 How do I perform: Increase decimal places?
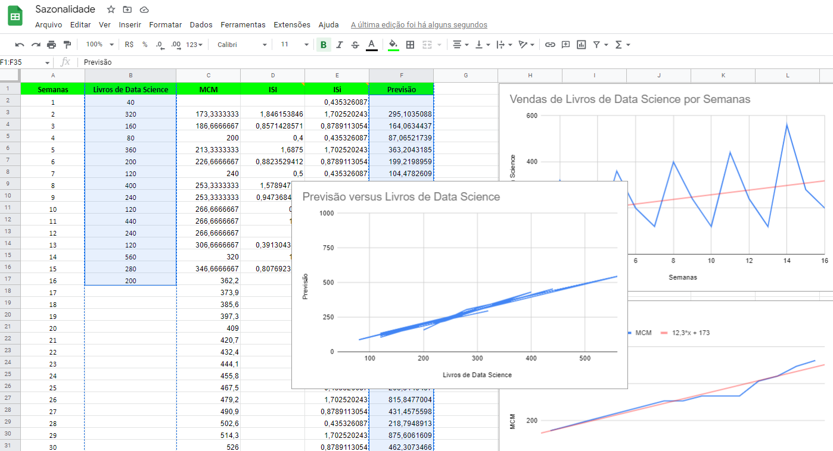coord(176,45)
